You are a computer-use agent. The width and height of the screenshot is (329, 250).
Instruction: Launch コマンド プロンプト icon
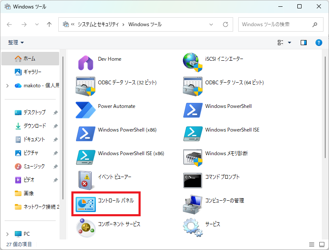[x=193, y=180]
